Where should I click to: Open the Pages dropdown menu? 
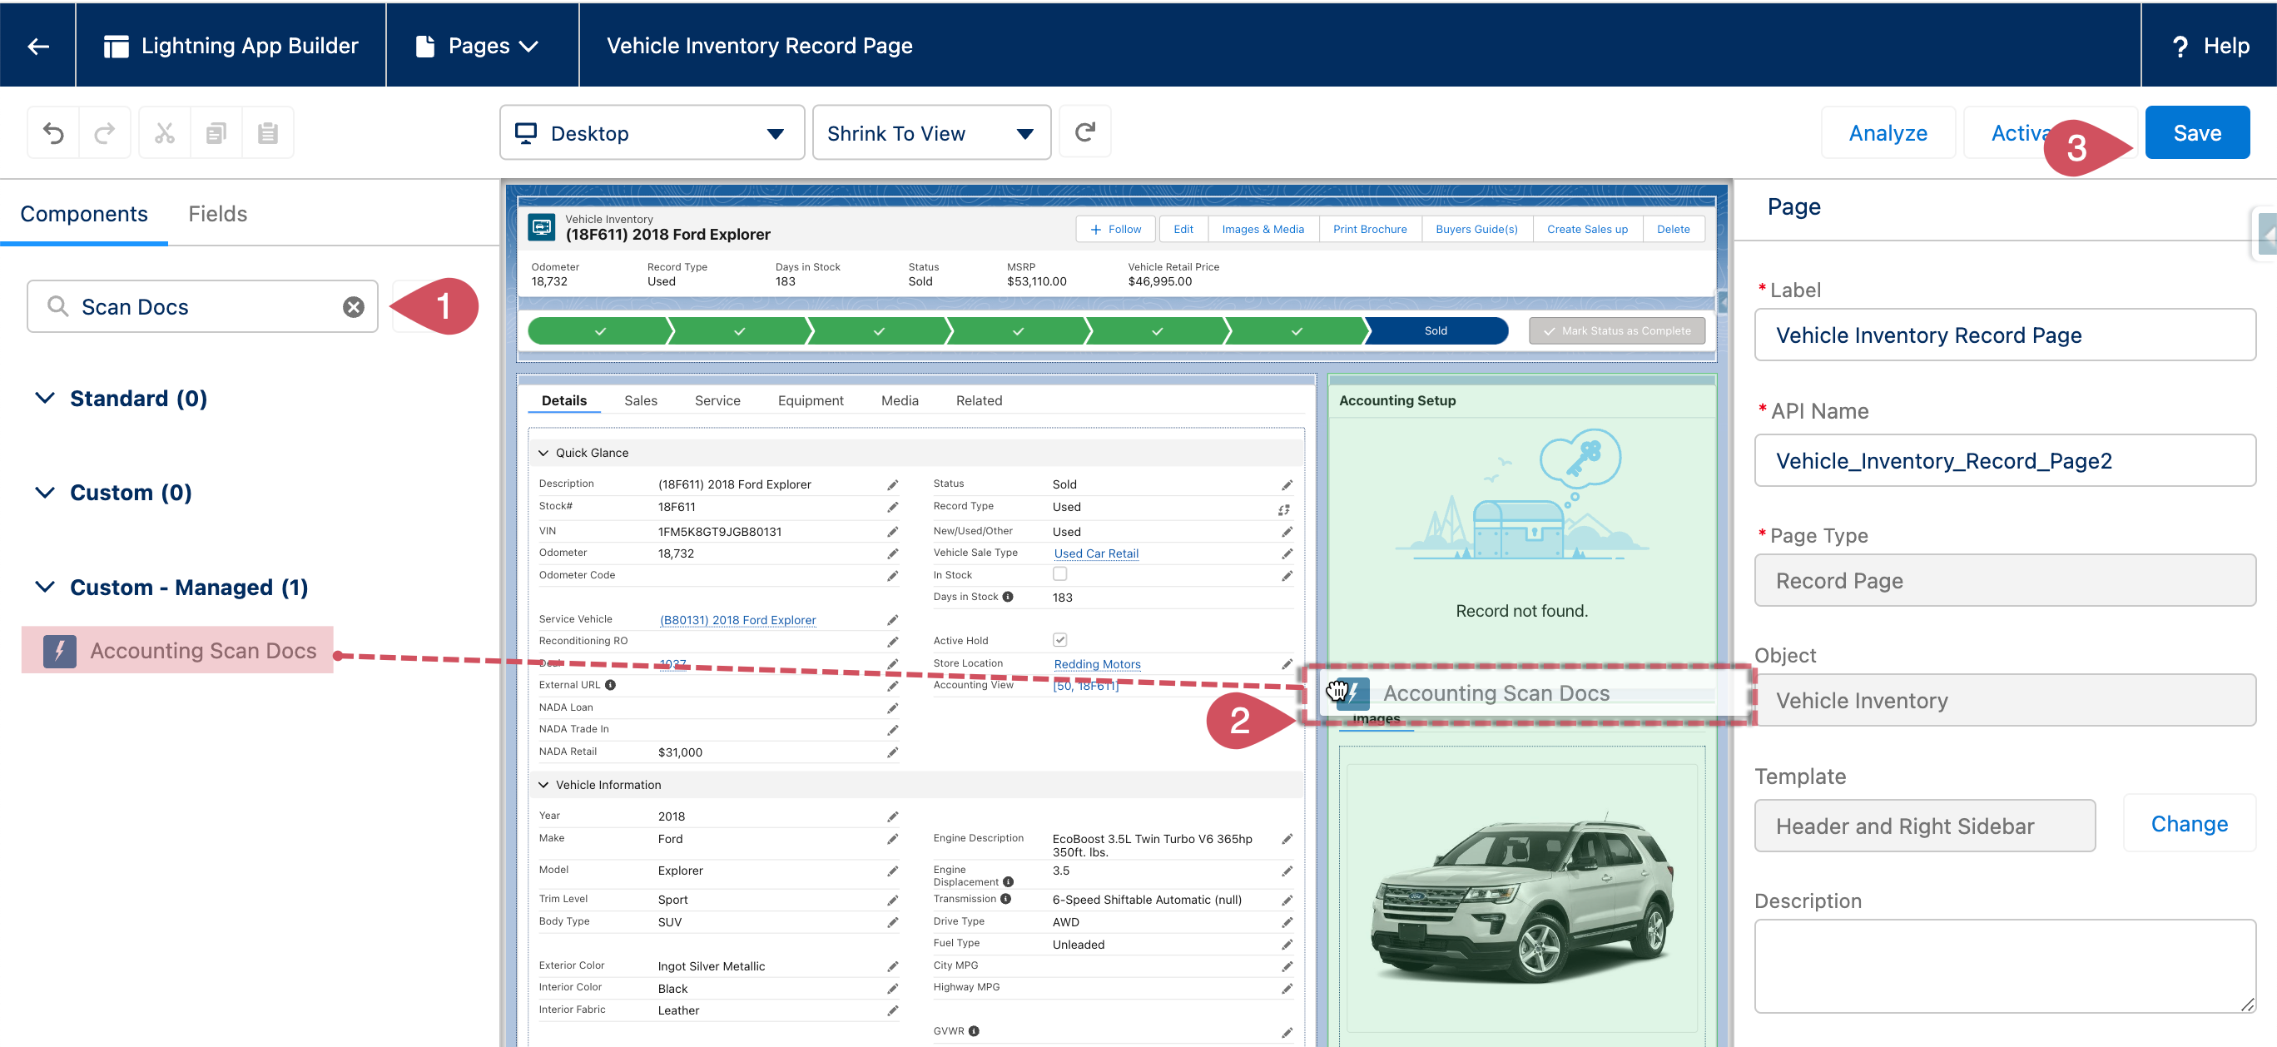[x=479, y=45]
